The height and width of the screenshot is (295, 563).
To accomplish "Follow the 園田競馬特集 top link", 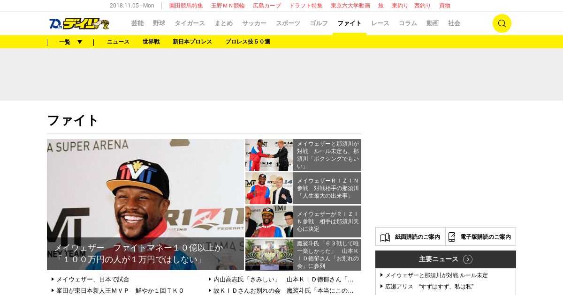I will (186, 6).
